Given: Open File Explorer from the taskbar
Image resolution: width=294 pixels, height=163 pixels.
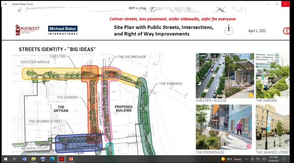Looking at the screenshot, I should (x=33, y=159).
